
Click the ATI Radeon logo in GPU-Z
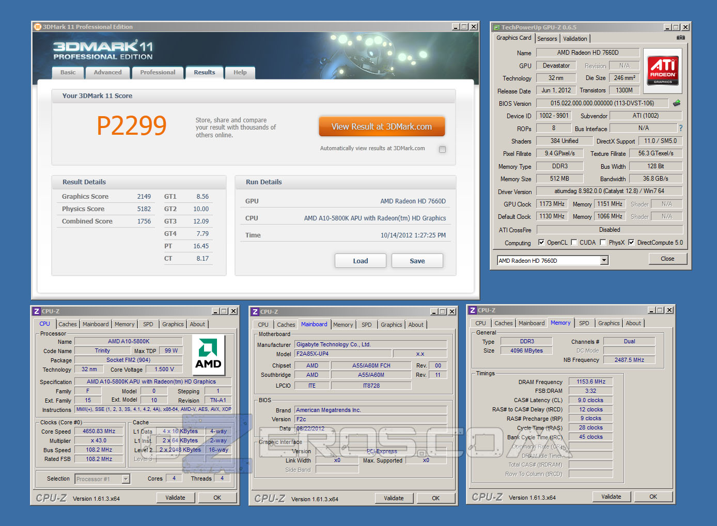pyautogui.click(x=663, y=70)
